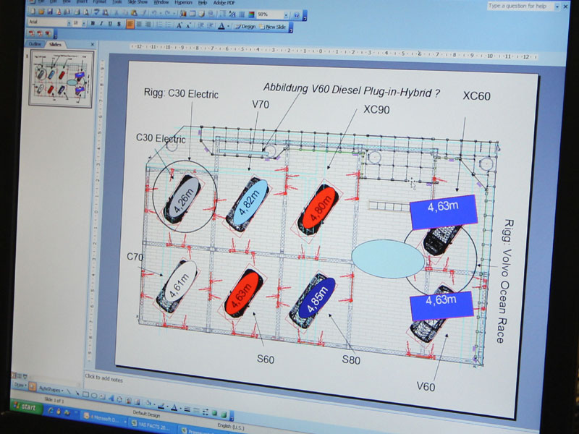Open the Microsoft Office taskbar group
The height and width of the screenshot is (434, 579).
point(104,418)
